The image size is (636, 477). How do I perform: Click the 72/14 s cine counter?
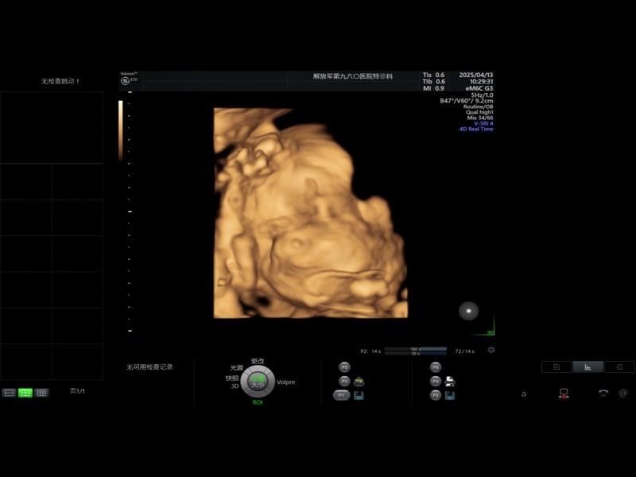point(464,351)
